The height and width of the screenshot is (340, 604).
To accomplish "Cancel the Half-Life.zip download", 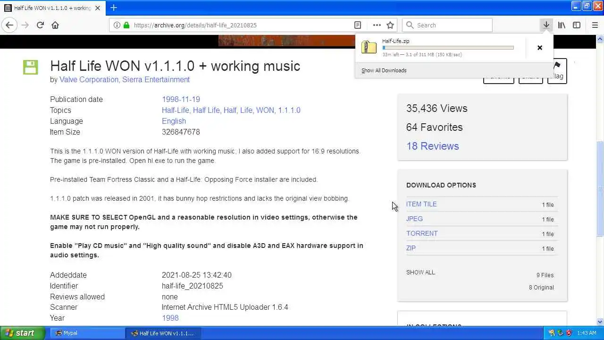I will (x=540, y=47).
